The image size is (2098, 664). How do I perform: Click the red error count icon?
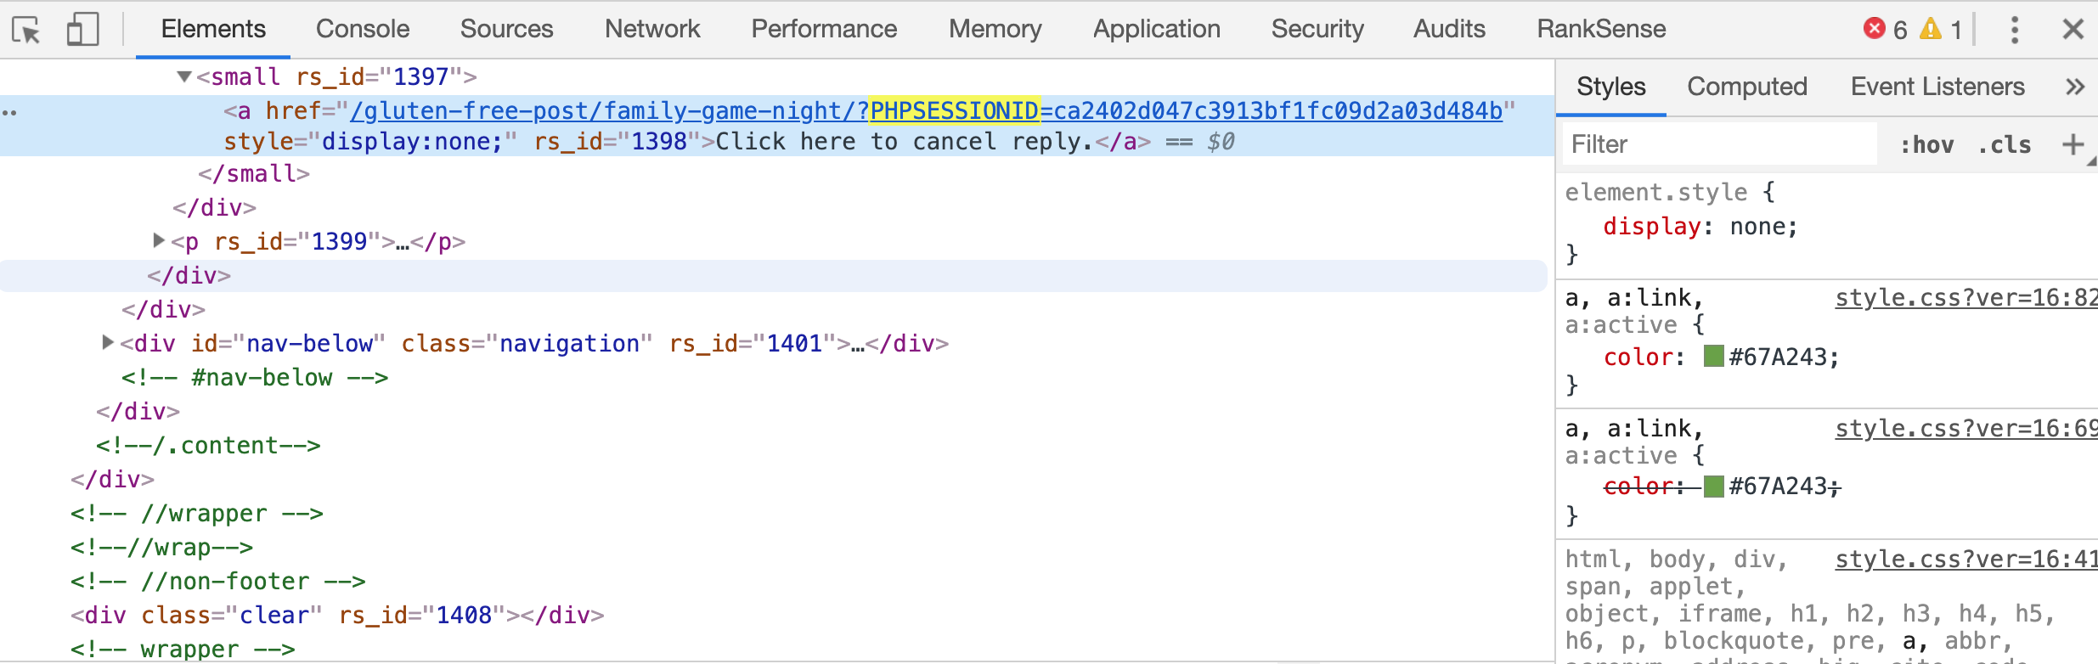1874,29
